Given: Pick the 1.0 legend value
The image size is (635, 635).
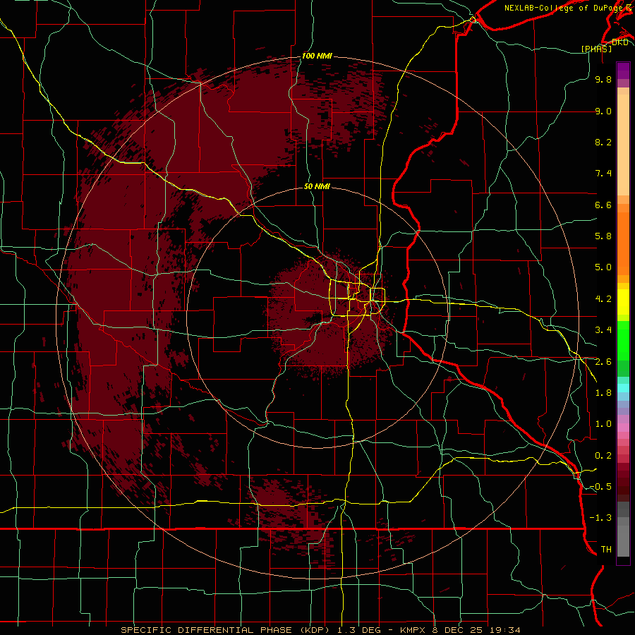Looking at the screenshot, I should [603, 424].
